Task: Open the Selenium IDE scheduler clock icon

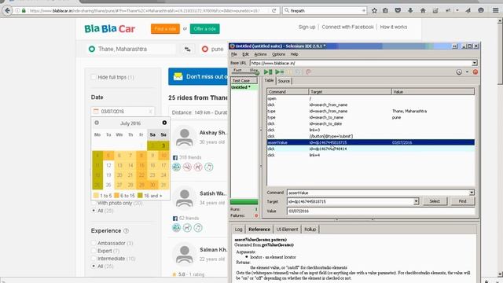Action: coord(459,72)
